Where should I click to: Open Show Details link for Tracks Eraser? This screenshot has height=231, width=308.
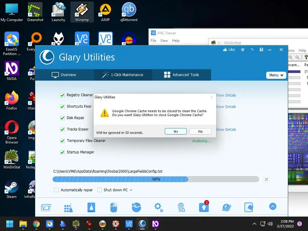(226, 130)
